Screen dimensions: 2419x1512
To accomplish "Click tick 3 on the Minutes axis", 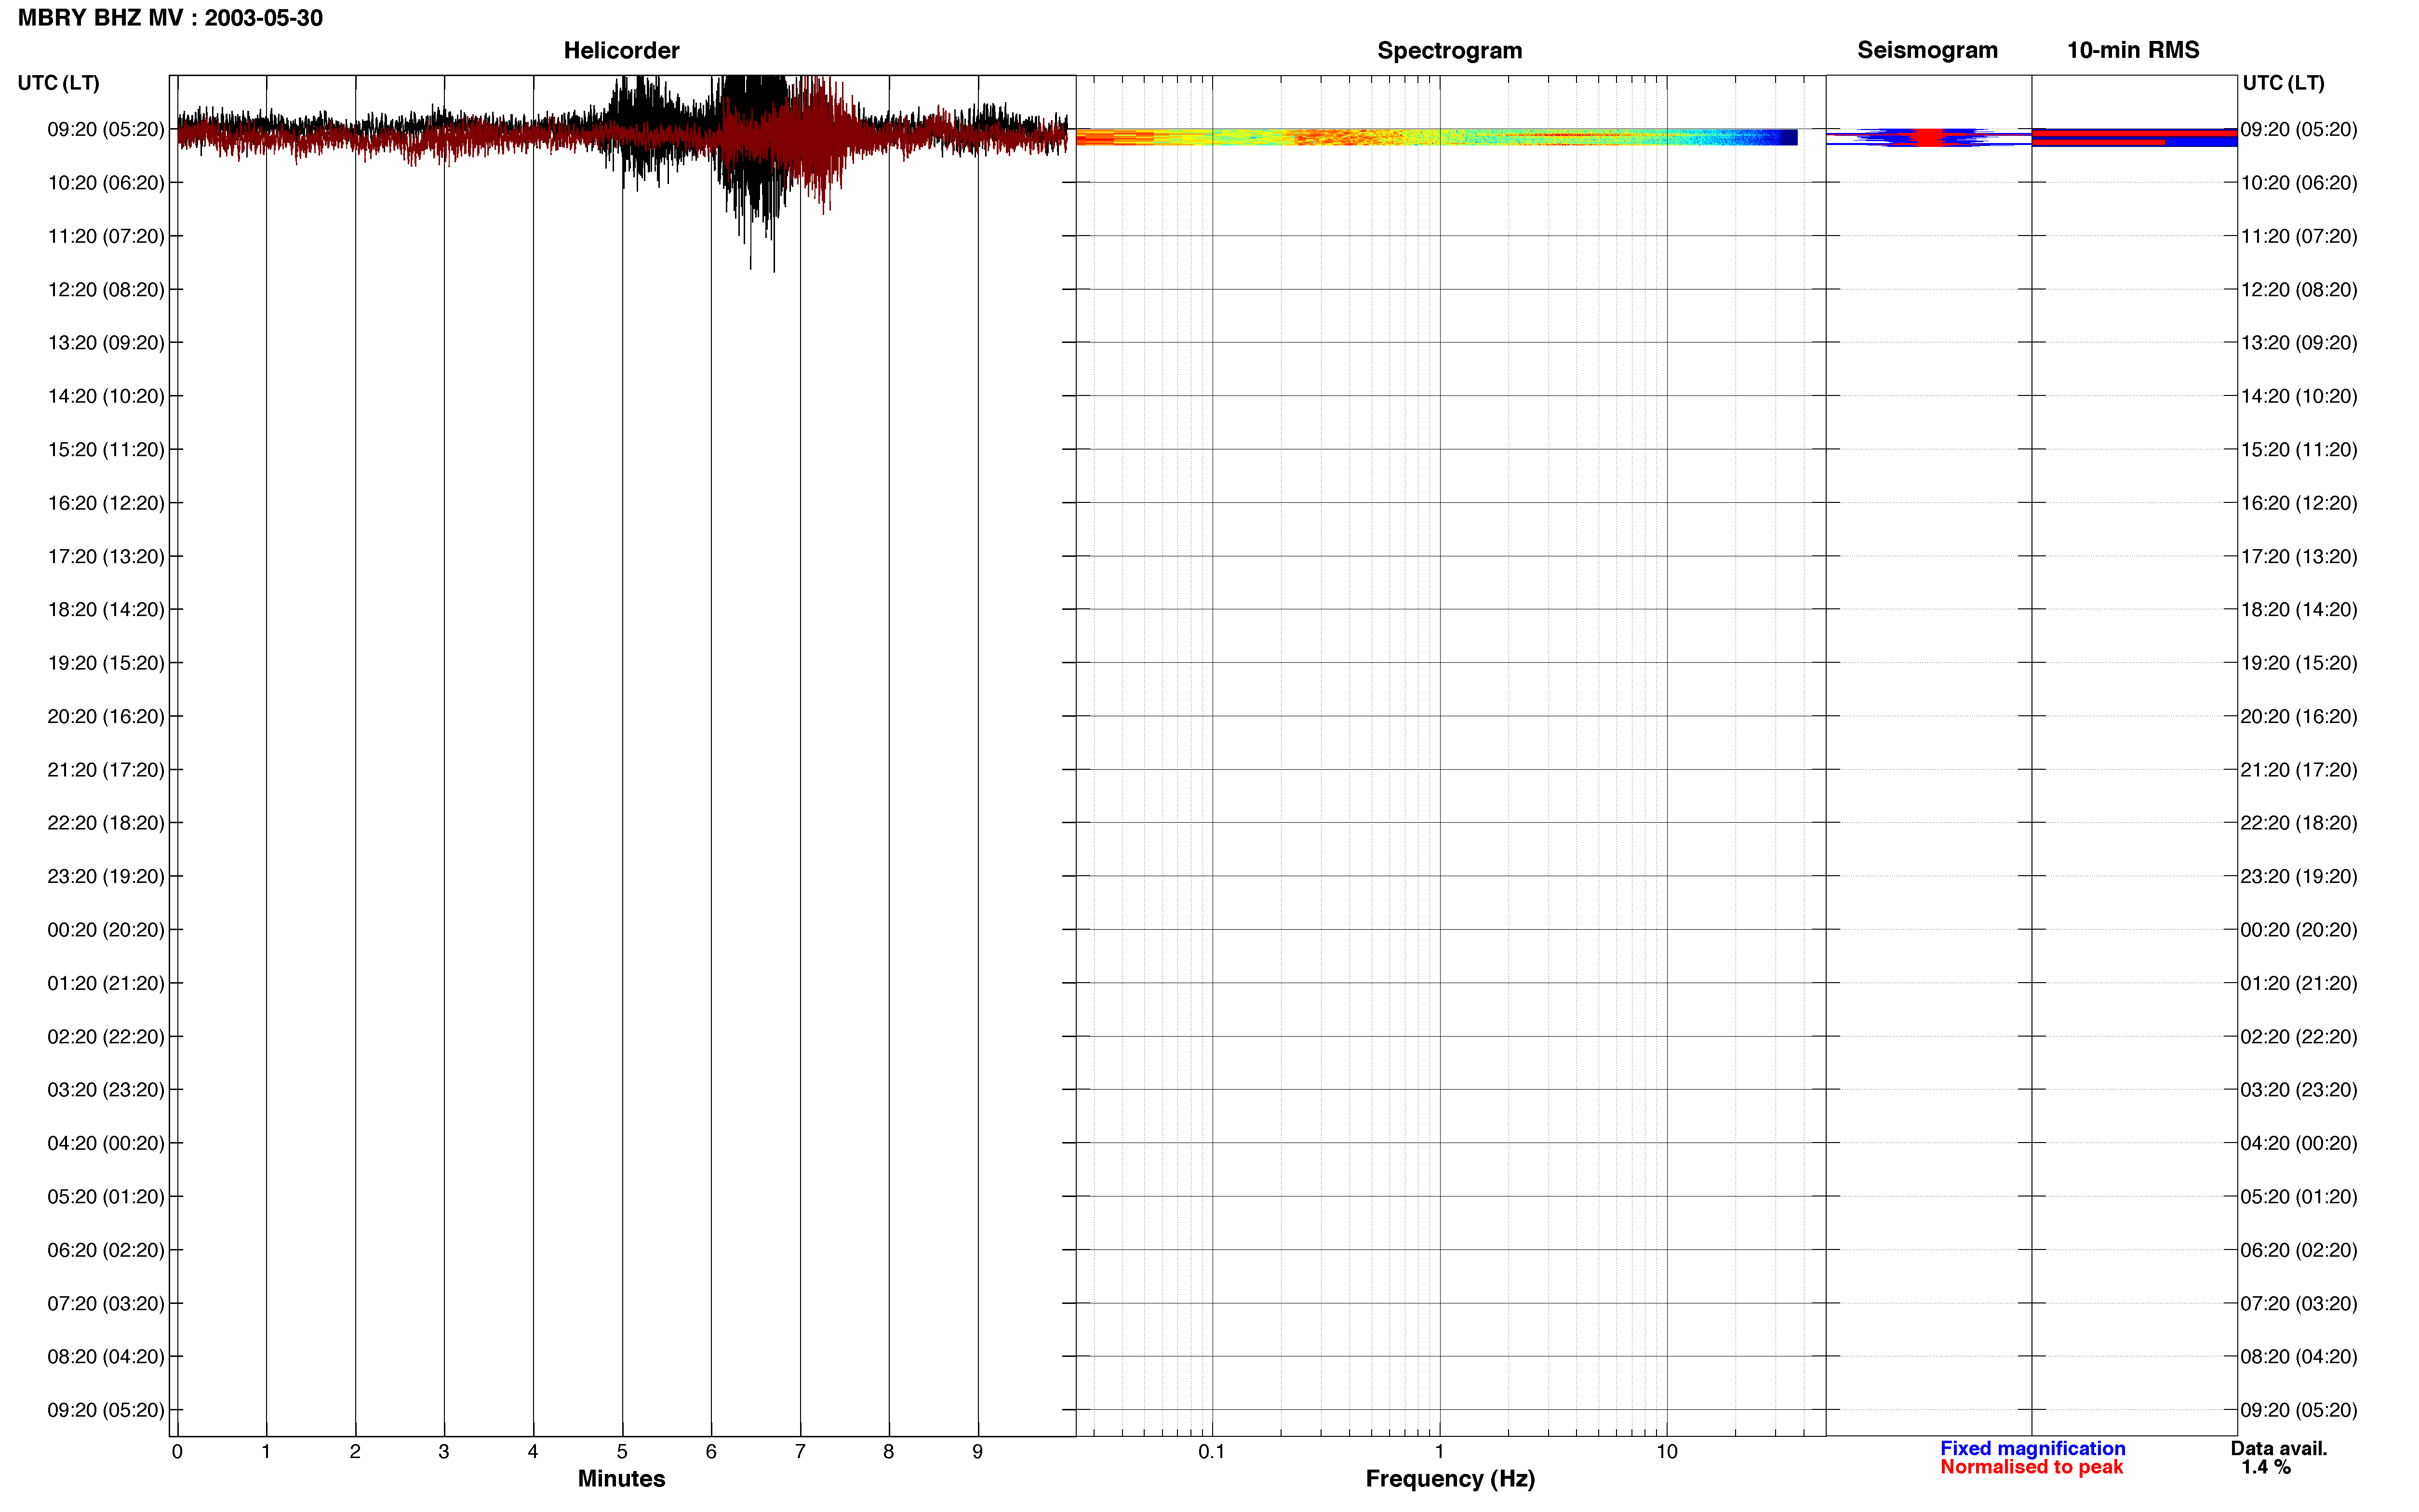I will coord(444,1452).
